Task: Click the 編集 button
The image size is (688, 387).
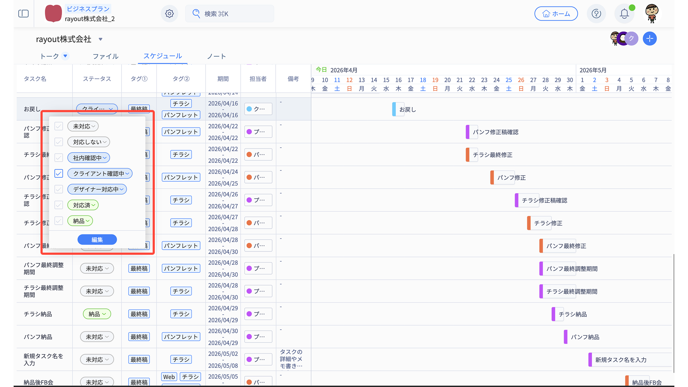Action: (x=97, y=239)
